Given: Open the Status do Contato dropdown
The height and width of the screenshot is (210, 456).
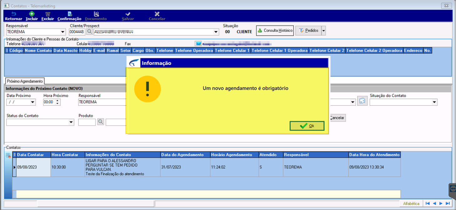Looking at the screenshot, I should coord(71,122).
